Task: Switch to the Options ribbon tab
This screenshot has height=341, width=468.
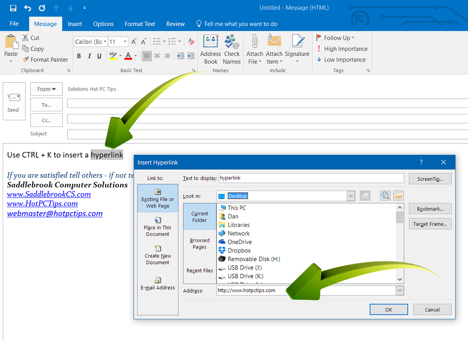Action: tap(103, 24)
